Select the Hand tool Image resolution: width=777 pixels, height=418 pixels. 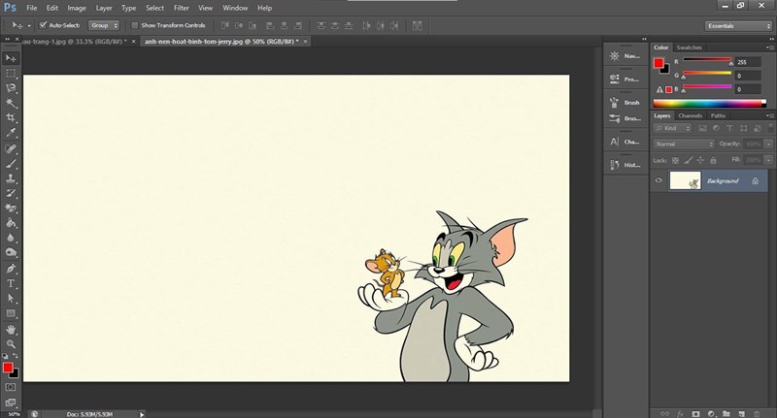coord(11,330)
